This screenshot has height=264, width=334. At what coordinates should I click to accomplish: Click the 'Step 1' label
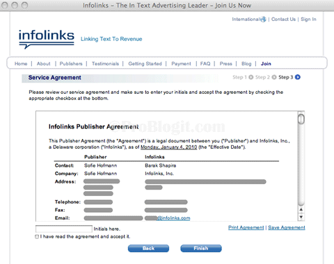point(240,77)
